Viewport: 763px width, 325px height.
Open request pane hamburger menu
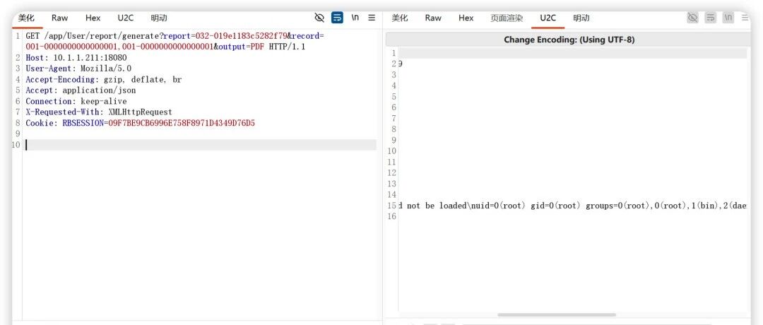click(x=372, y=18)
